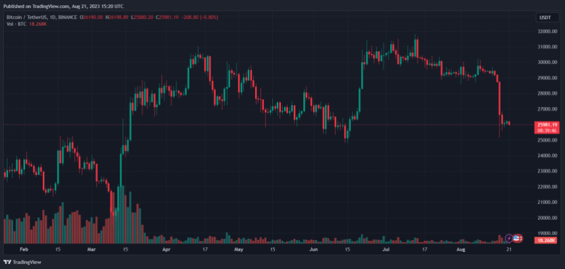Click the 'Published on TradingView.com' header text
565x269 pixels.
click(63, 5)
